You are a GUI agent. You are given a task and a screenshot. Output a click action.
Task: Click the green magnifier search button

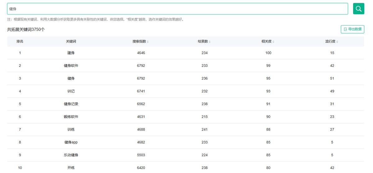click(358, 9)
